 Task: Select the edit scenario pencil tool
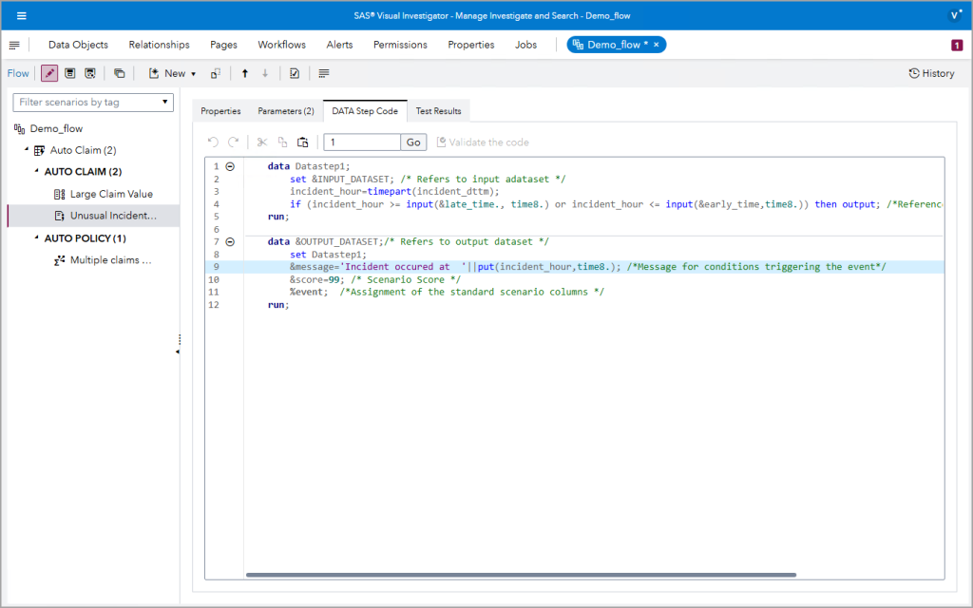pos(48,73)
